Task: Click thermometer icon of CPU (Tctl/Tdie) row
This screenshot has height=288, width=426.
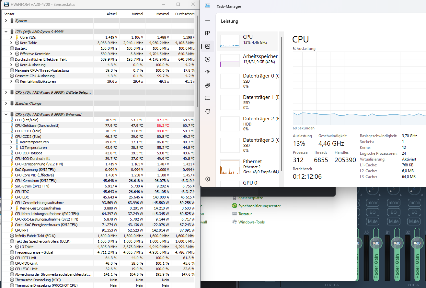Action: [12, 120]
